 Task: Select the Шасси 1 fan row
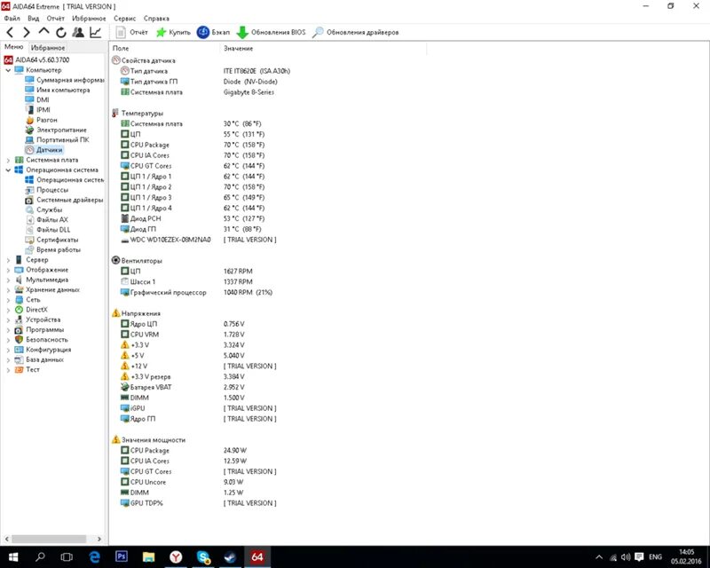186,281
